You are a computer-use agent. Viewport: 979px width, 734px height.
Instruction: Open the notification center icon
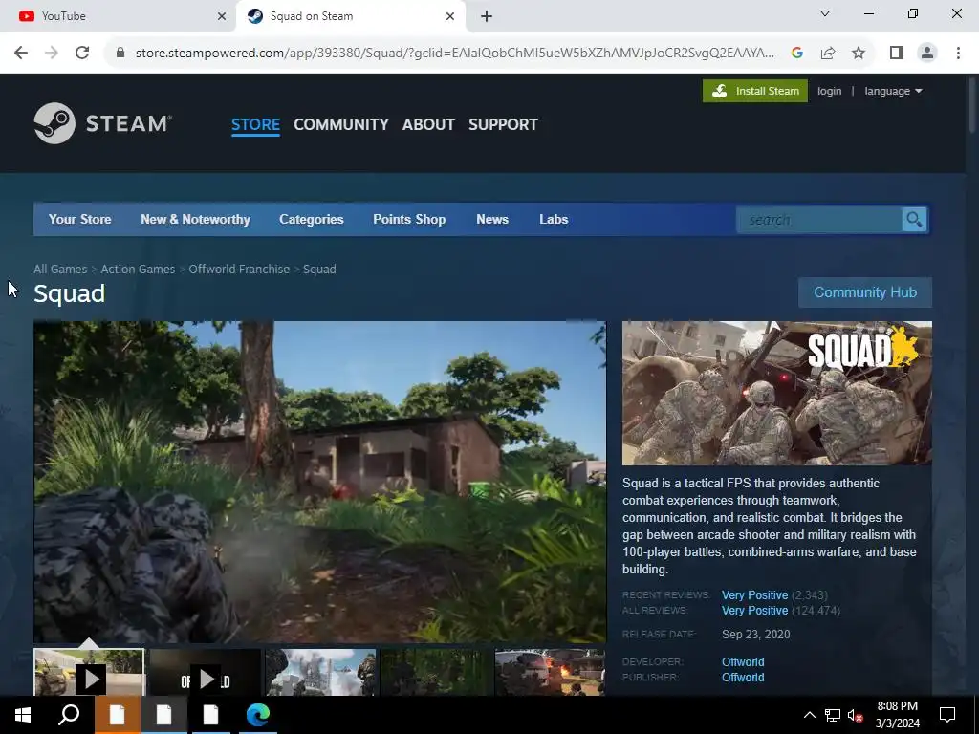pyautogui.click(x=947, y=715)
